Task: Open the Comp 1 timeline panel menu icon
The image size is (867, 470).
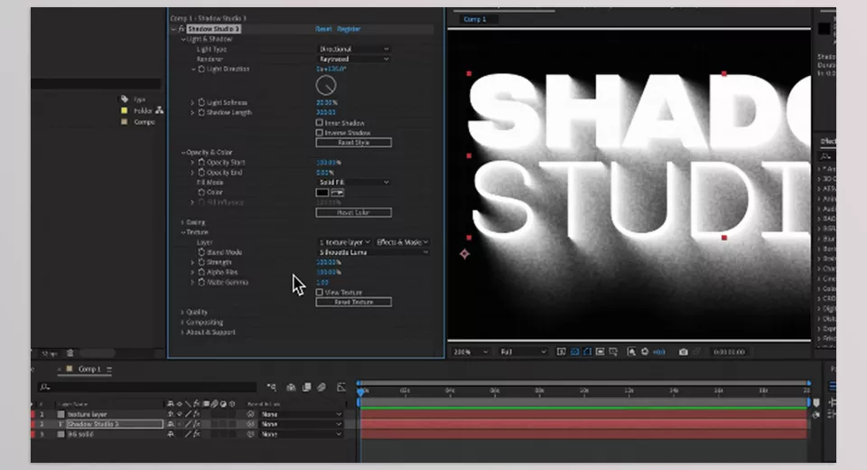Action: coord(109,370)
